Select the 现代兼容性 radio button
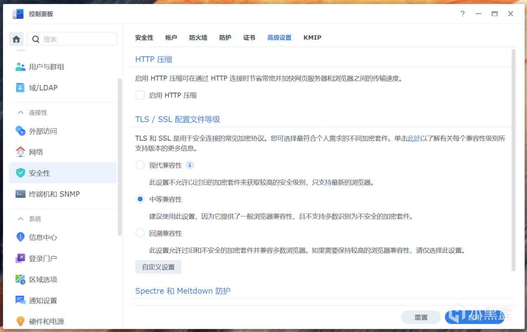Image resolution: width=527 pixels, height=332 pixels. 140,165
